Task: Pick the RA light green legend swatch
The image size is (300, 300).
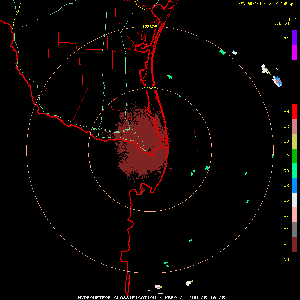Action: (294, 171)
